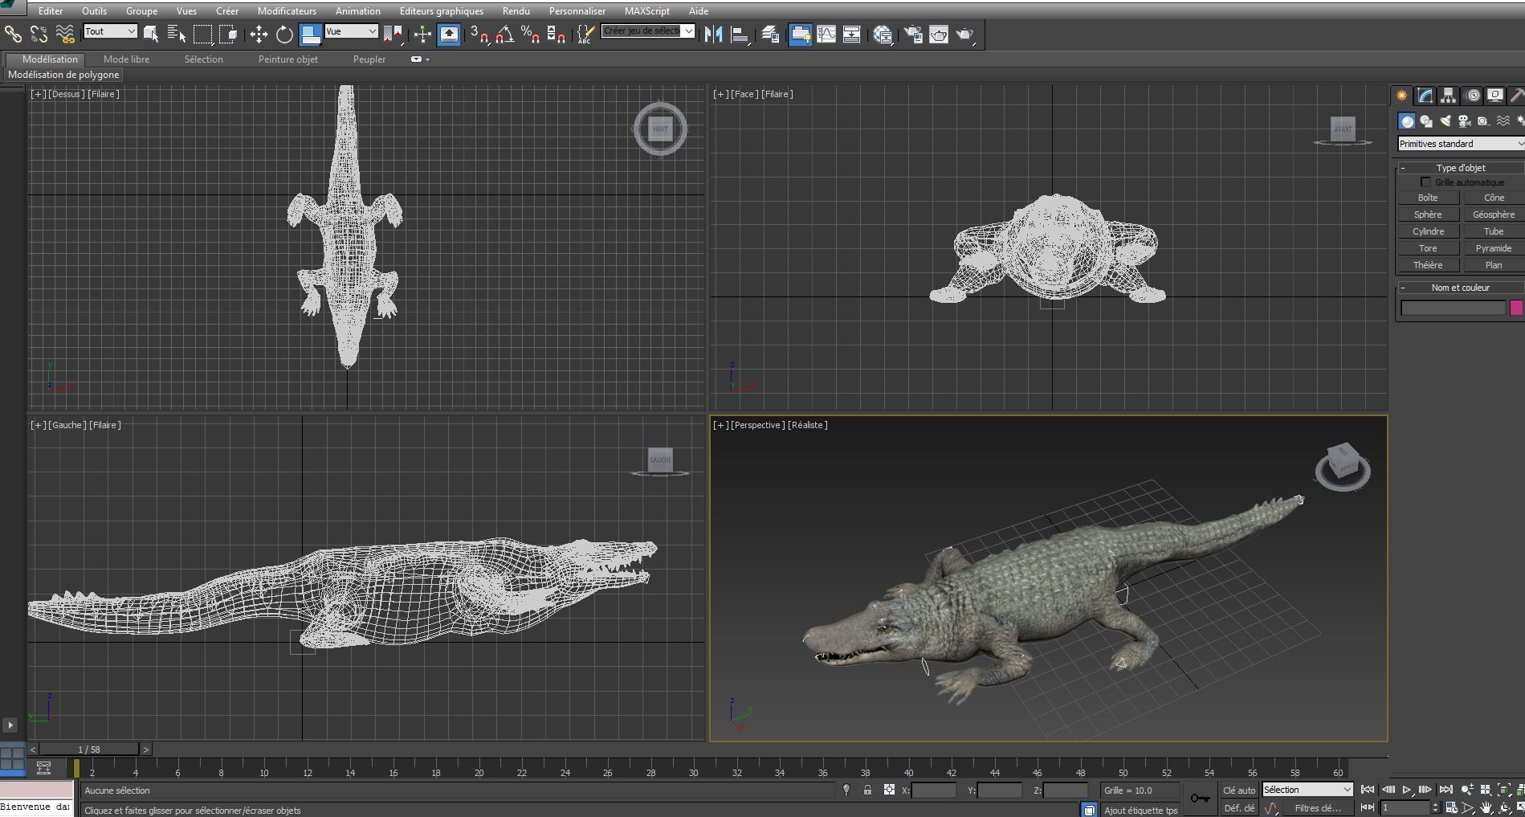
Task: Switch to the Display command panel tab
Action: point(1494,96)
